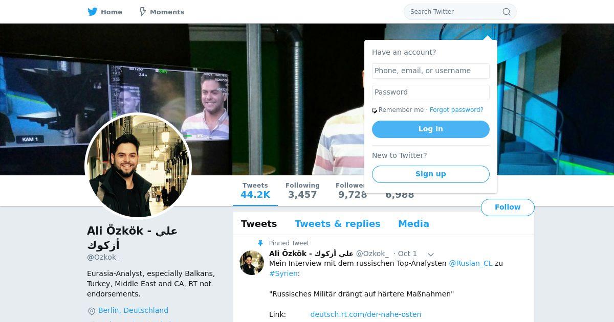
Task: Click the Log in button
Action: pos(431,129)
